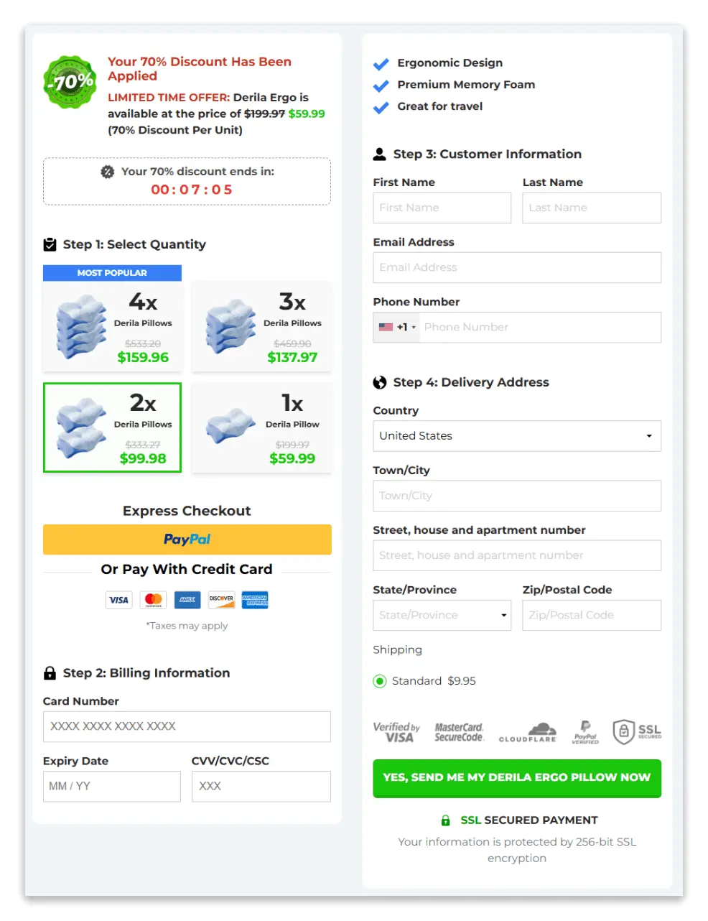
Task: Click the American Express card icon
Action: coord(255,600)
